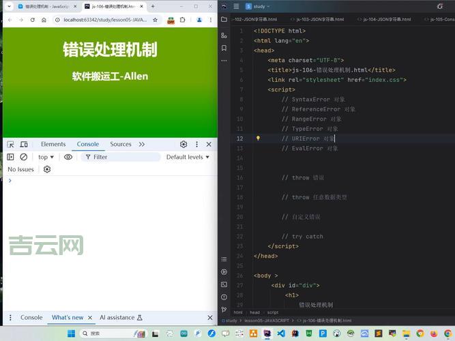Click 'study' in bottom navigation path

[x=229, y=321]
